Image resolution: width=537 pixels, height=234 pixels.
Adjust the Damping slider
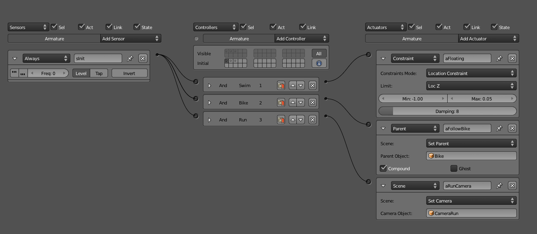447,111
